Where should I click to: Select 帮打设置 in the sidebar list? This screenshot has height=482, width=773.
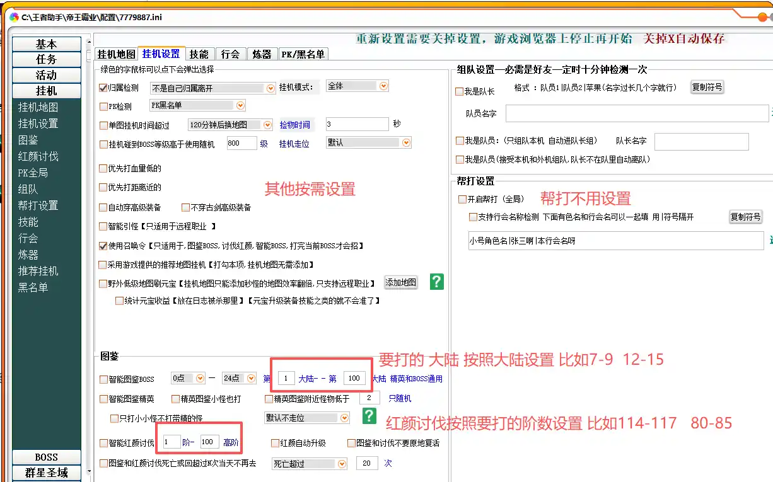click(x=38, y=205)
